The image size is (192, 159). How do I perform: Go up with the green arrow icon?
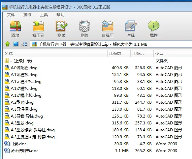pyautogui.click(x=7, y=44)
